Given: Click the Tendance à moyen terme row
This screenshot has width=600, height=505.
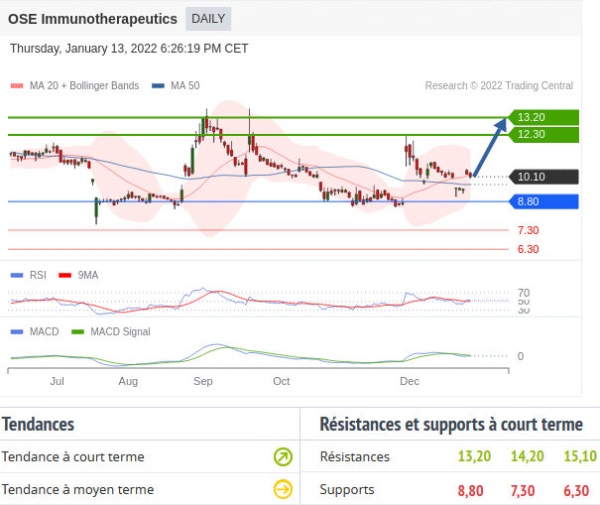Looking at the screenshot, I should [x=150, y=489].
